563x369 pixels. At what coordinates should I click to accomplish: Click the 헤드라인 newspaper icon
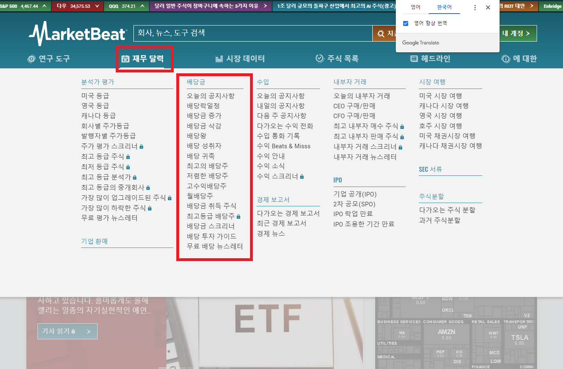click(413, 58)
